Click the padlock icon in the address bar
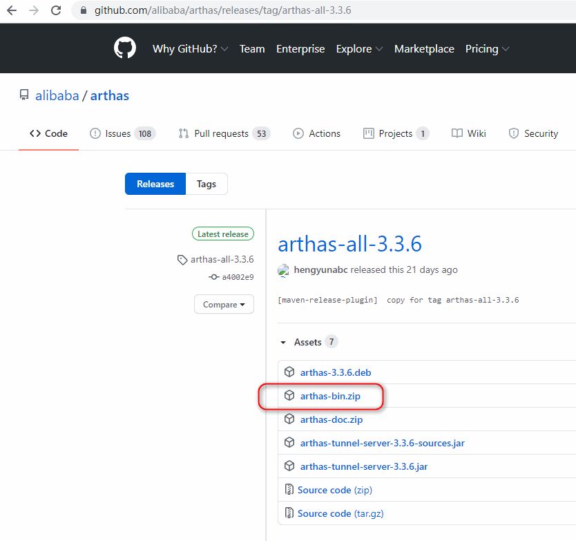This screenshot has height=541, width=576. pyautogui.click(x=84, y=10)
